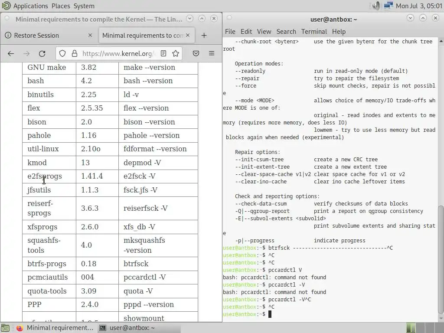Open the terminal File menu
The width and height of the screenshot is (444, 333).
tap(230, 32)
